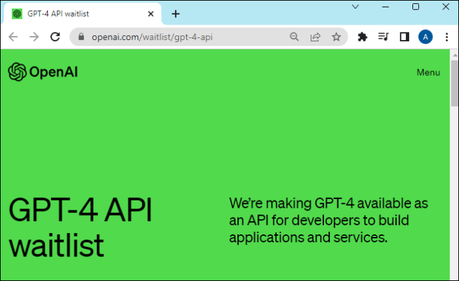
Task: Click the vertical scrollbar thumb
Action: coord(454,83)
